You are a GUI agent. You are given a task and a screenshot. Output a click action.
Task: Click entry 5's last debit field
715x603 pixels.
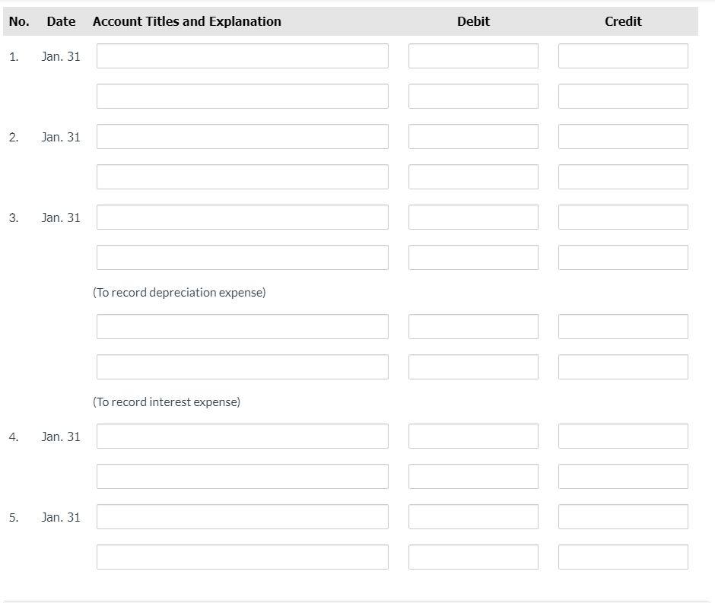473,557
